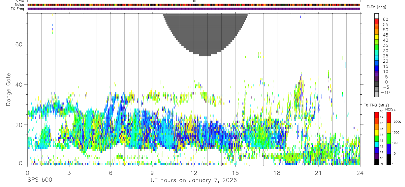405x187 pixels.
Task: Click the 'Noise' strip label at top left
Action: coord(19,5)
